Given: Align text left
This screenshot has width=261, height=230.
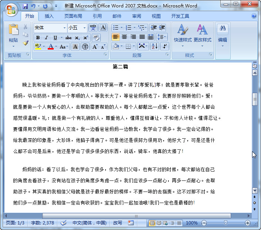Looking at the screenshot, I should pyautogui.click(x=116, y=37).
